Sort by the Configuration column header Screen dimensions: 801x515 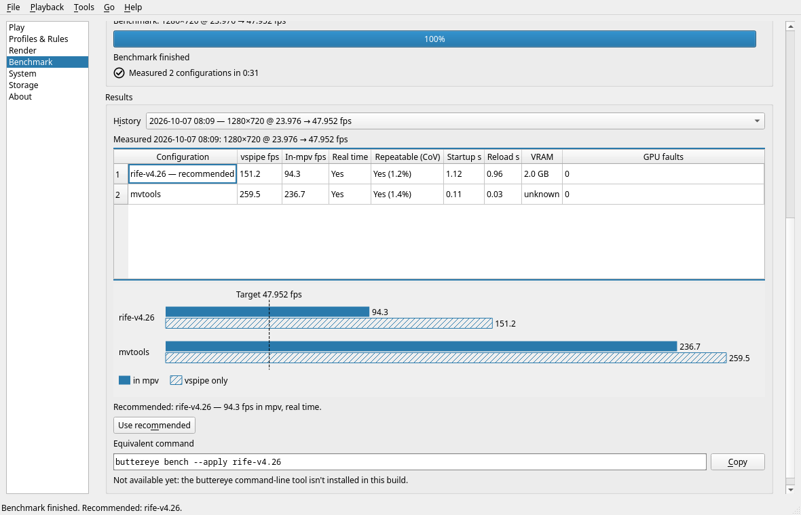(183, 157)
